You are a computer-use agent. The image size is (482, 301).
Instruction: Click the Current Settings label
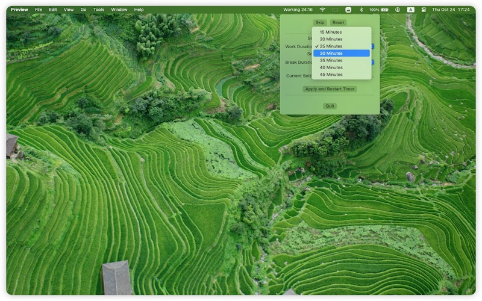[298, 76]
